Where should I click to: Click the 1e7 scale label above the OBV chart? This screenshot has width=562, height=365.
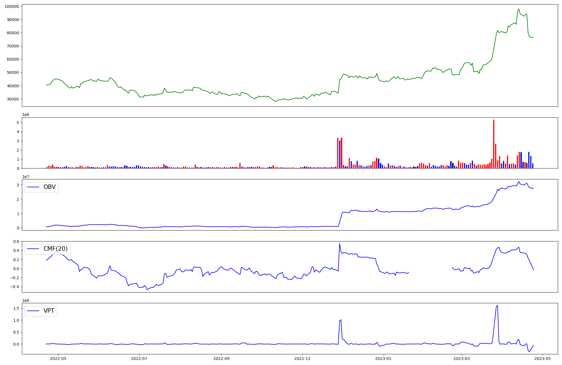tap(26, 177)
